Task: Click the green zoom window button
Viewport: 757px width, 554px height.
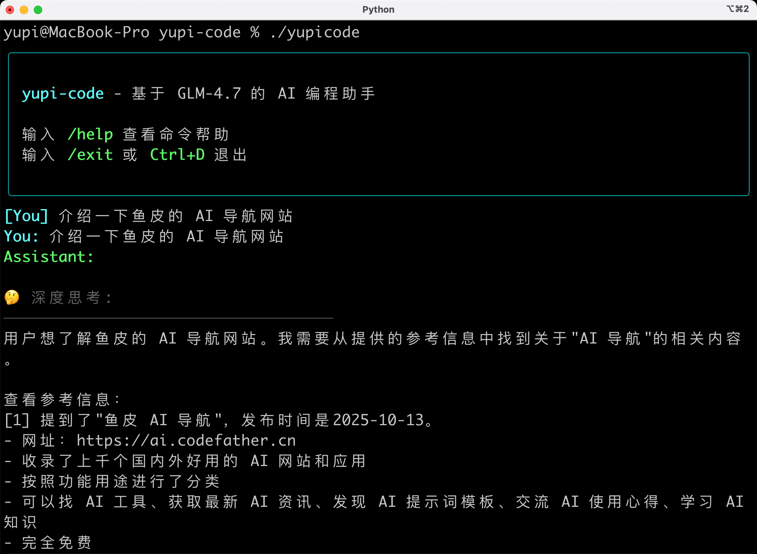Action: pos(38,10)
